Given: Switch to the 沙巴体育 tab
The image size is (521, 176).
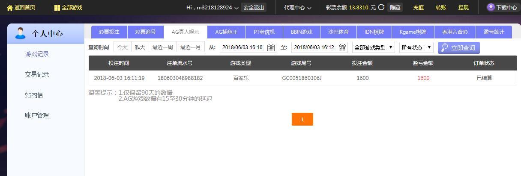Looking at the screenshot, I should click(x=338, y=32).
